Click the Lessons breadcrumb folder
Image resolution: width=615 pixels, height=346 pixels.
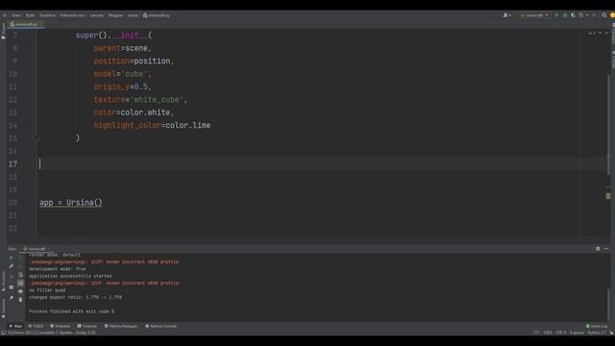(x=96, y=15)
